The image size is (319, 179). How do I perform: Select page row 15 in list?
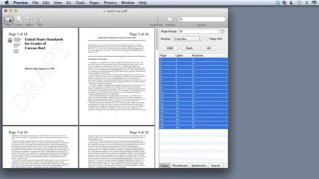pyautogui.click(x=193, y=115)
